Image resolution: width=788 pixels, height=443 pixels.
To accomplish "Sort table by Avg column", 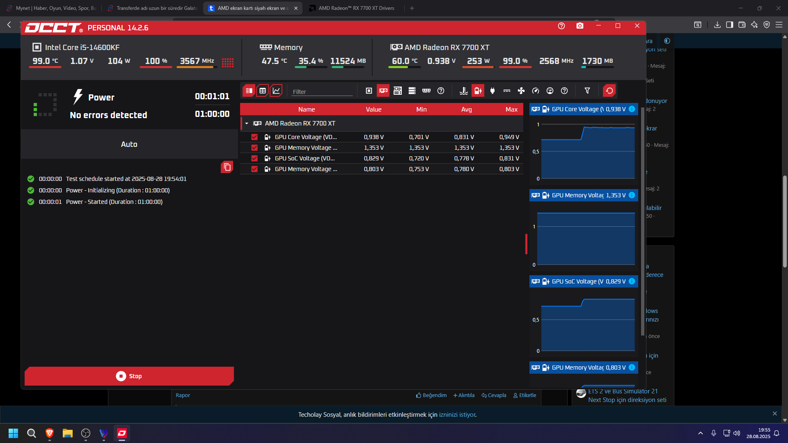I will pos(467,110).
